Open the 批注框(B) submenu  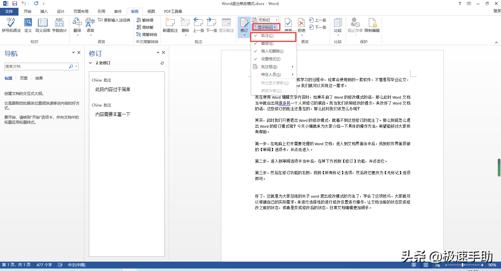(273, 67)
